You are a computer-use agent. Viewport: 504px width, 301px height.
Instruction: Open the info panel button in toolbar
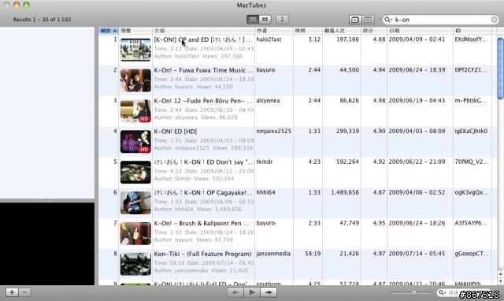(x=282, y=20)
